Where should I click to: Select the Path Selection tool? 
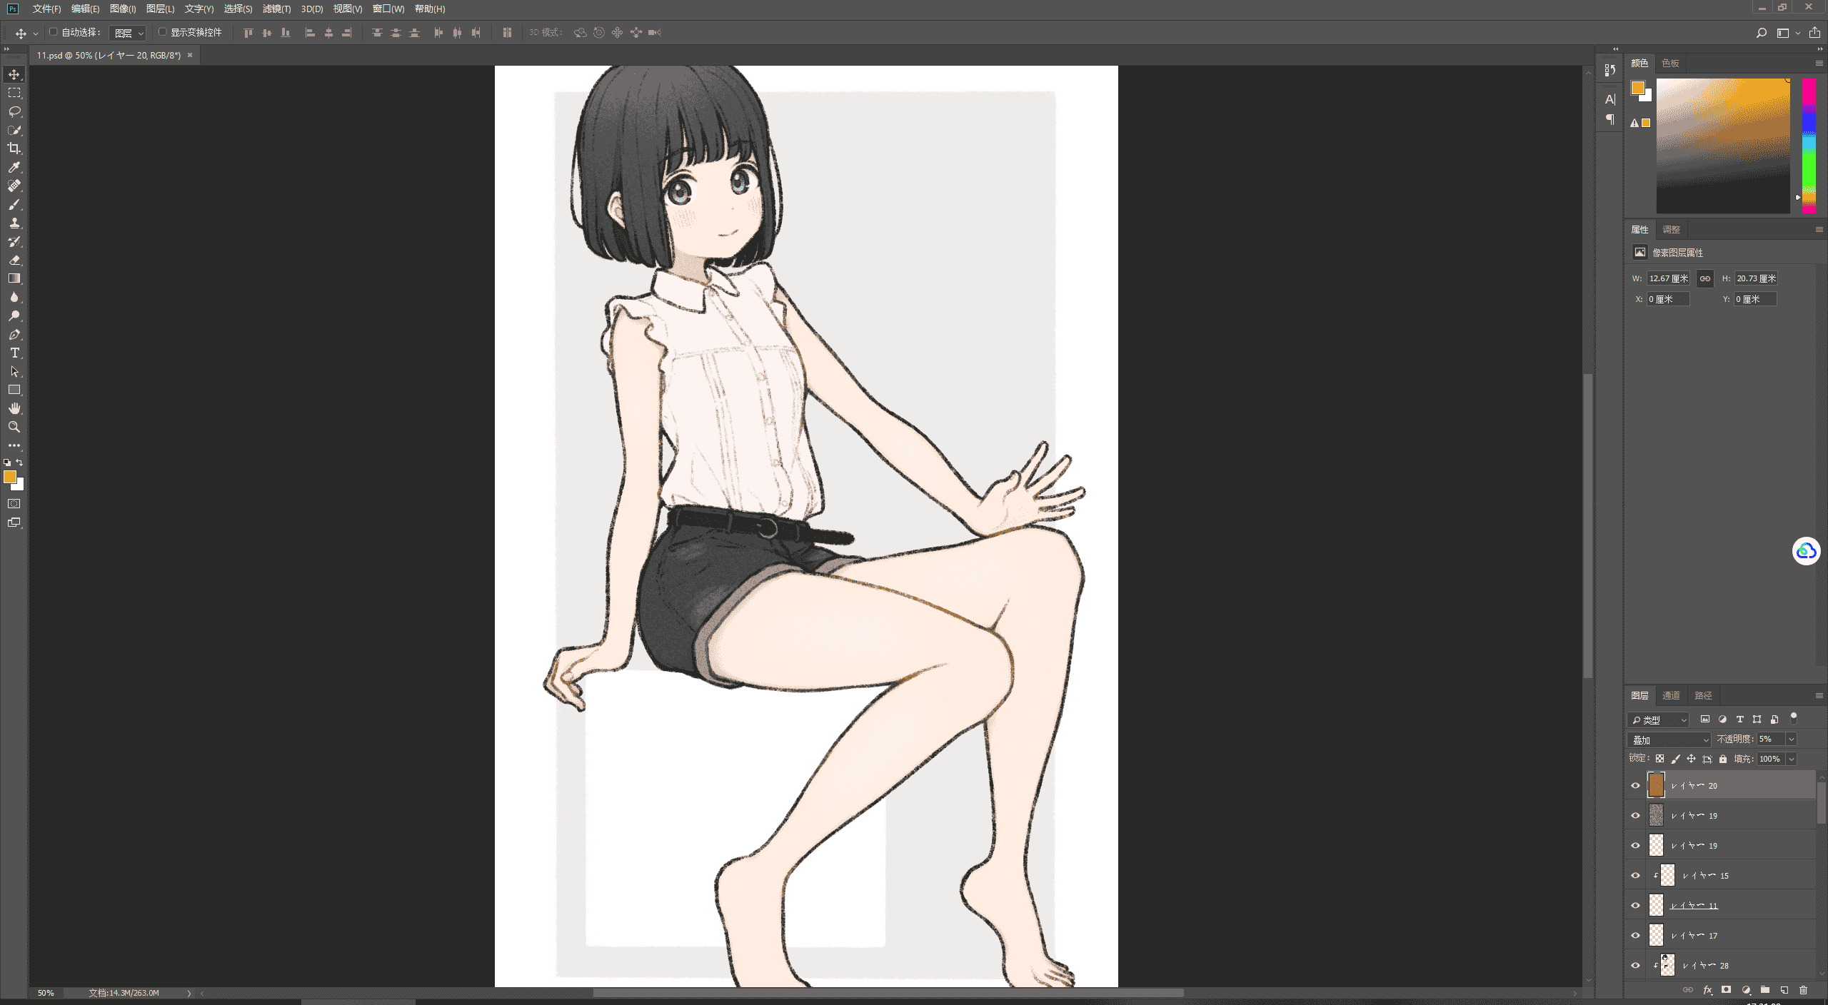14,371
